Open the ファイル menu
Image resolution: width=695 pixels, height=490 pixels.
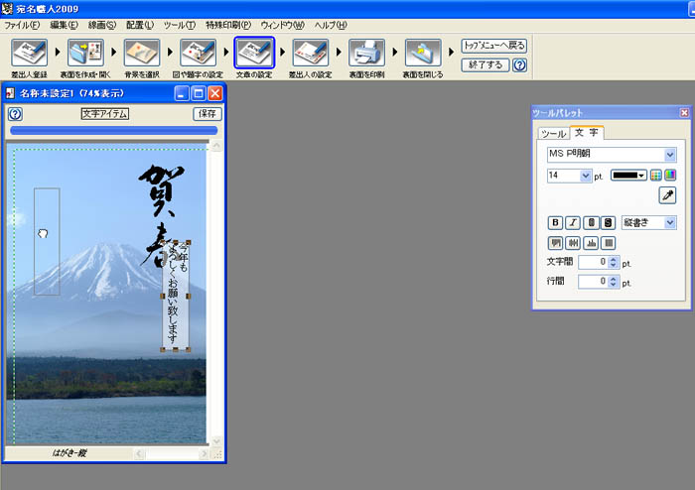23,24
